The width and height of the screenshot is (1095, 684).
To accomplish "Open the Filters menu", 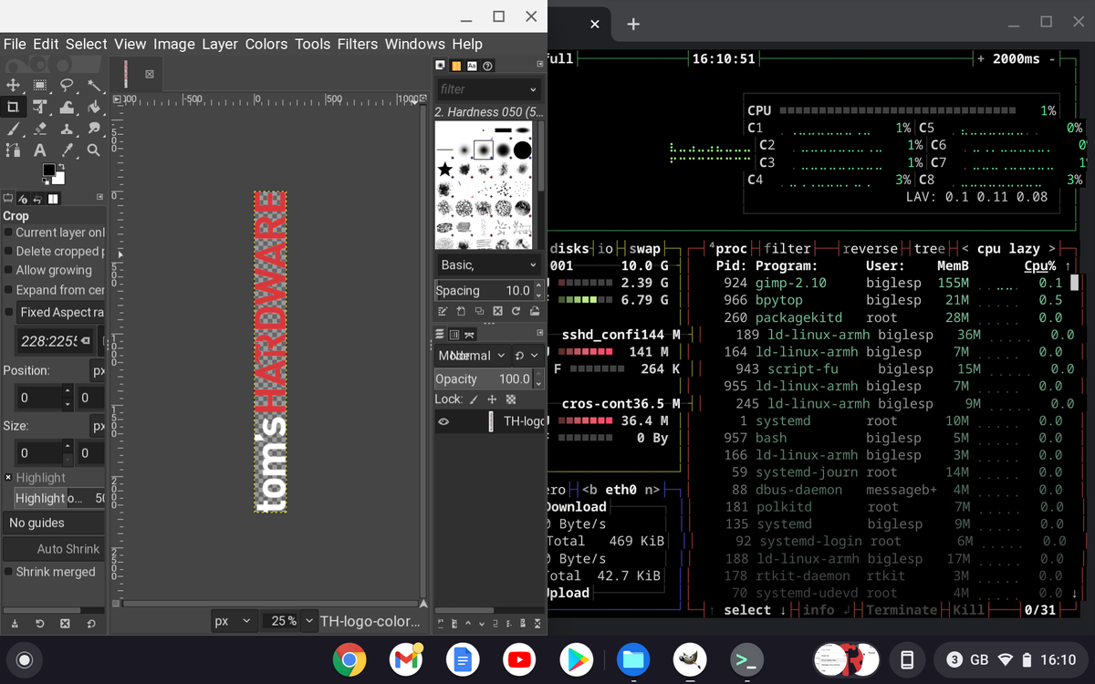I will coord(357,44).
